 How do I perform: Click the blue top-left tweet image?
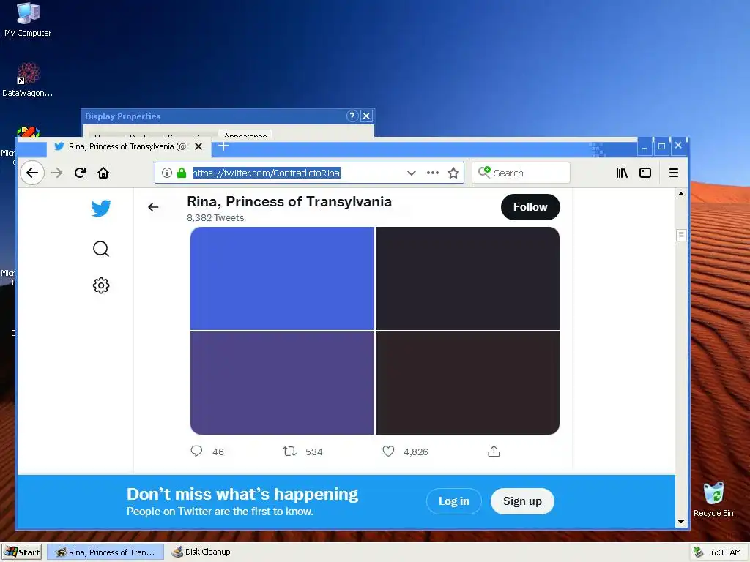click(282, 278)
